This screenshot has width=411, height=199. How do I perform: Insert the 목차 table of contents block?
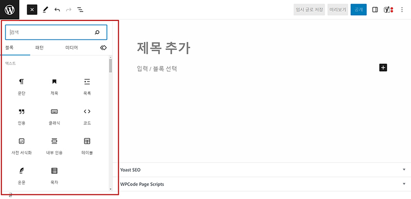(54, 176)
